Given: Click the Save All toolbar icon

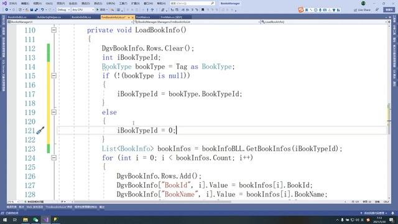Looking at the screenshot, I should (x=36, y=10).
